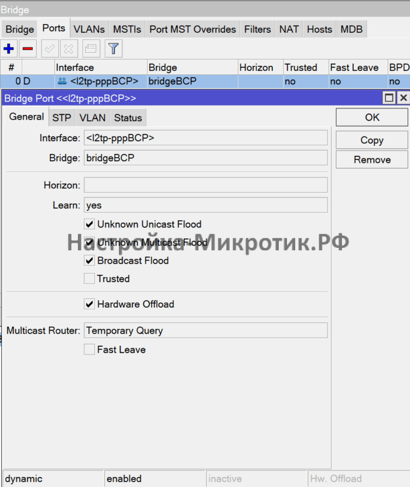Click the comment toolbar icon
This screenshot has height=487, width=410.
[x=91, y=49]
